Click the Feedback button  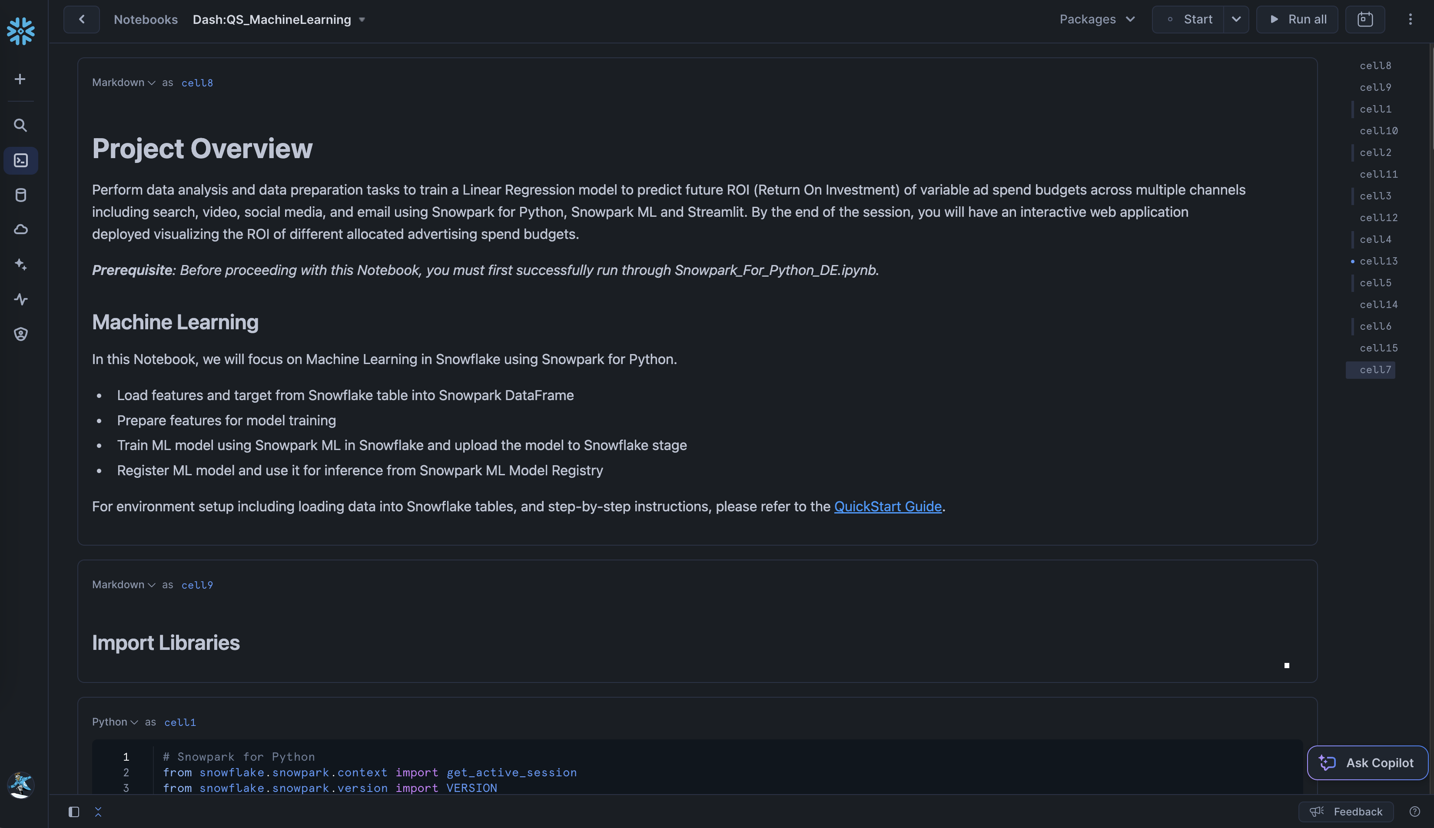tap(1346, 811)
